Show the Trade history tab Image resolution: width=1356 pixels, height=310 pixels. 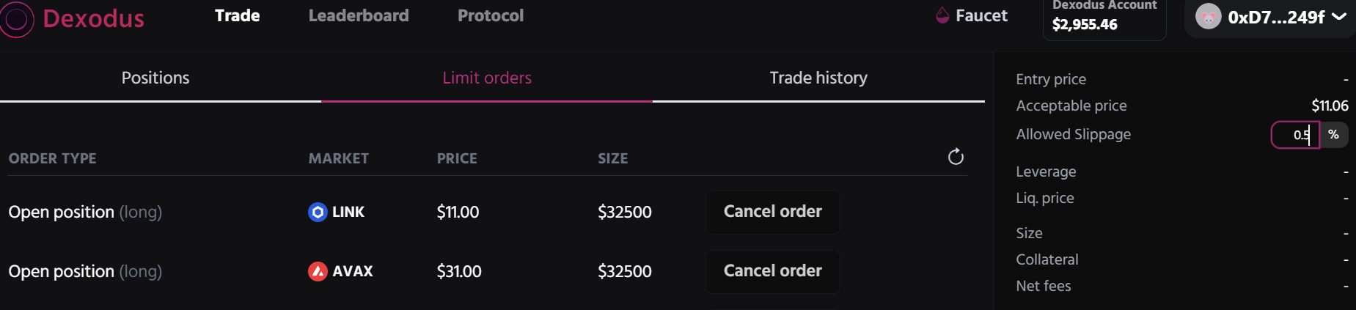818,78
